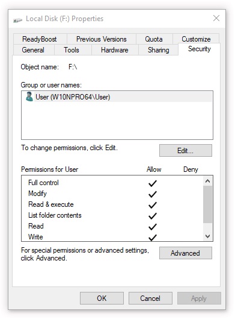
Task: Click the drive icon in title bar
Action: (x=17, y=20)
